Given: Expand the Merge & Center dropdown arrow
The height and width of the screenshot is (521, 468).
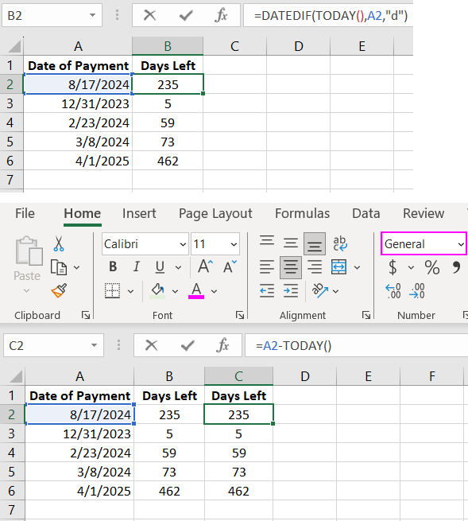Looking at the screenshot, I should click(357, 267).
